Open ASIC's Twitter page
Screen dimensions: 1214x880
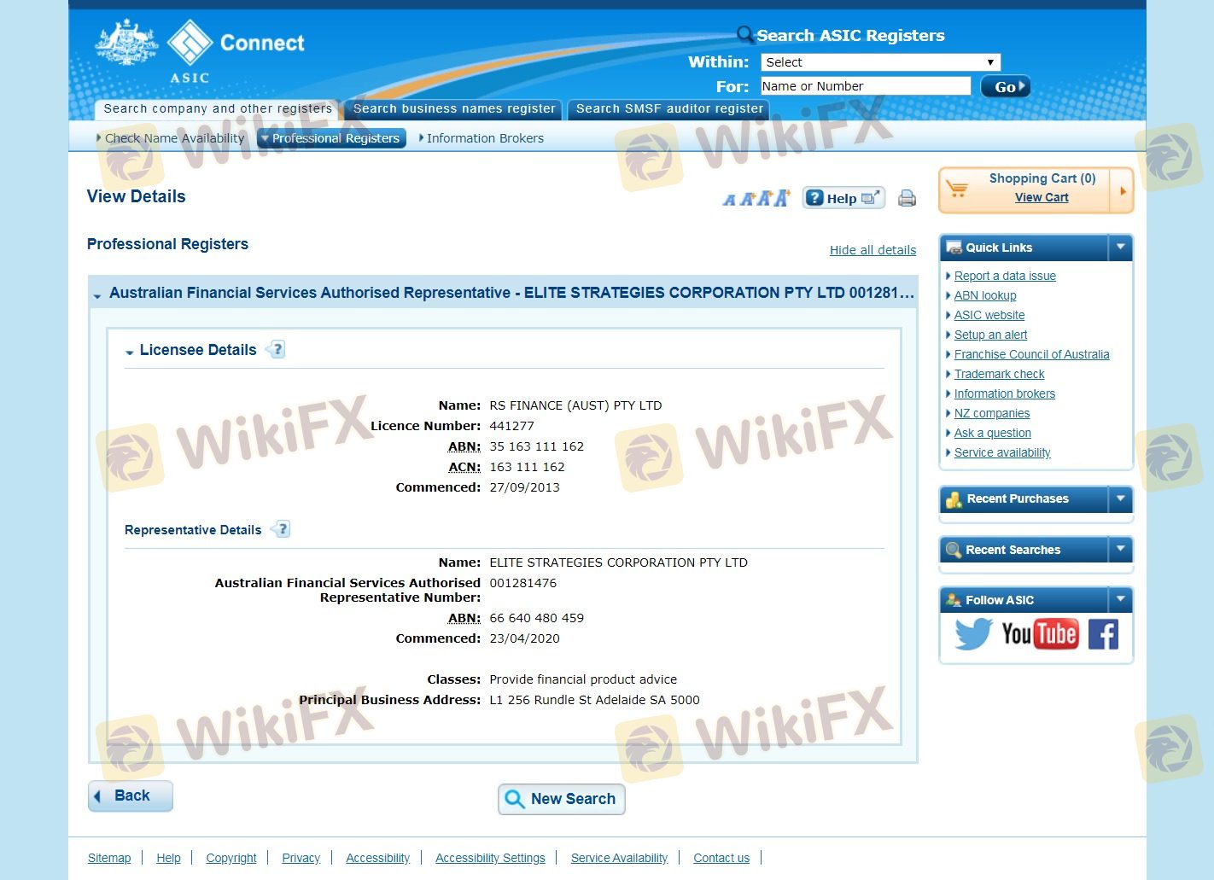(x=973, y=634)
